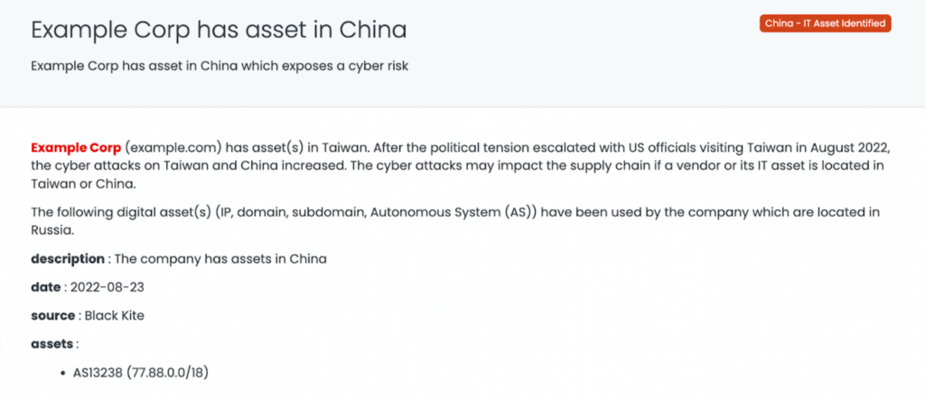Click the bullet point before AS13238
This screenshot has width=925, height=399.
[62, 372]
